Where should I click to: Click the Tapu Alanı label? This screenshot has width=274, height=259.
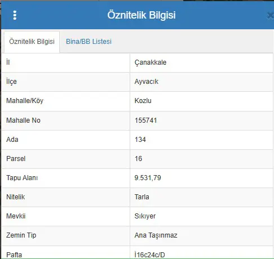point(22,178)
